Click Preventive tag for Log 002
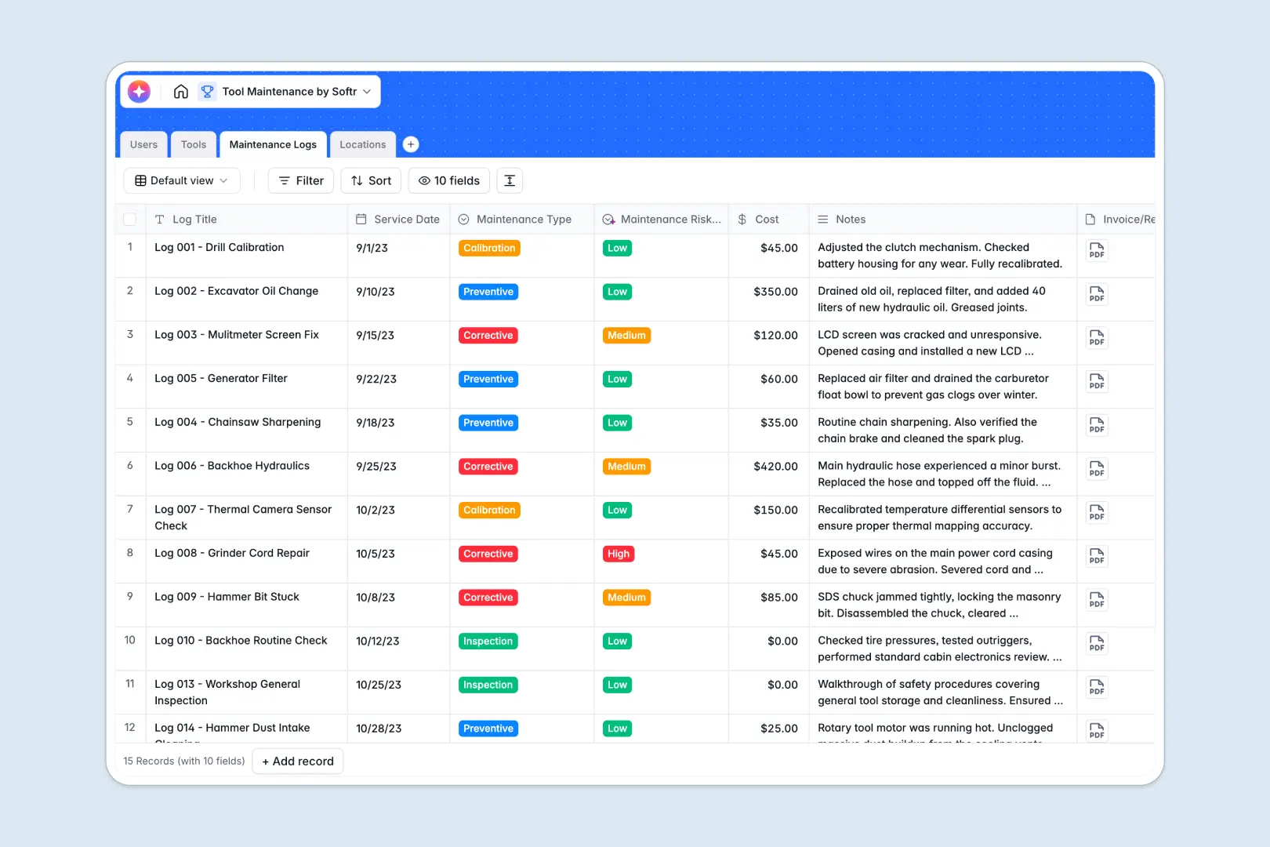Screen dimensions: 1270x847 pos(488,292)
